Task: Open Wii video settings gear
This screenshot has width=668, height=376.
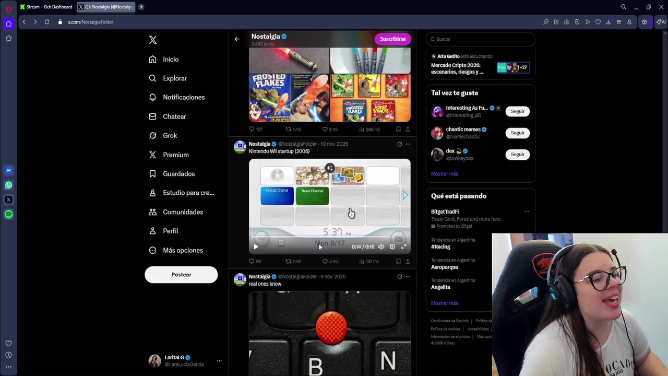Action: 392,246
